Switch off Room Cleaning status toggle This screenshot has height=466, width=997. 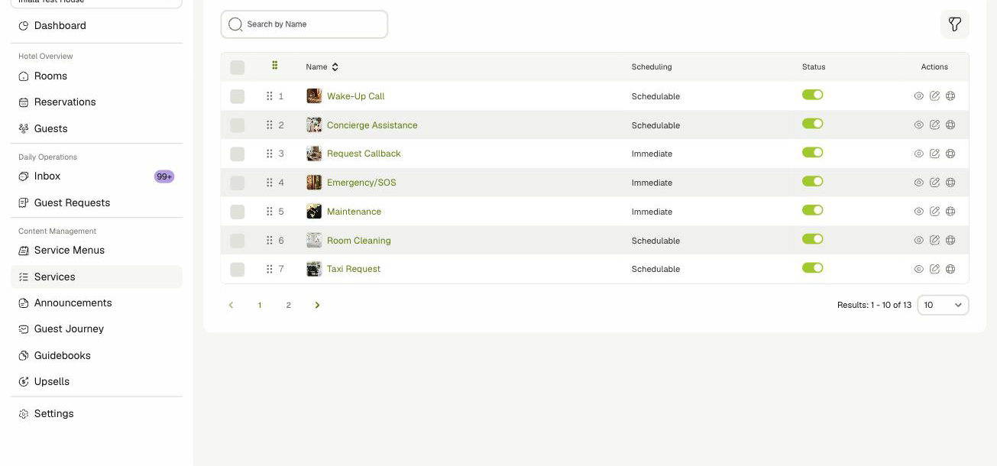[812, 239]
